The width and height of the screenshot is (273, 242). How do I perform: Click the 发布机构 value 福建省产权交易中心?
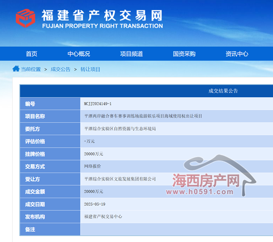(x=103, y=216)
